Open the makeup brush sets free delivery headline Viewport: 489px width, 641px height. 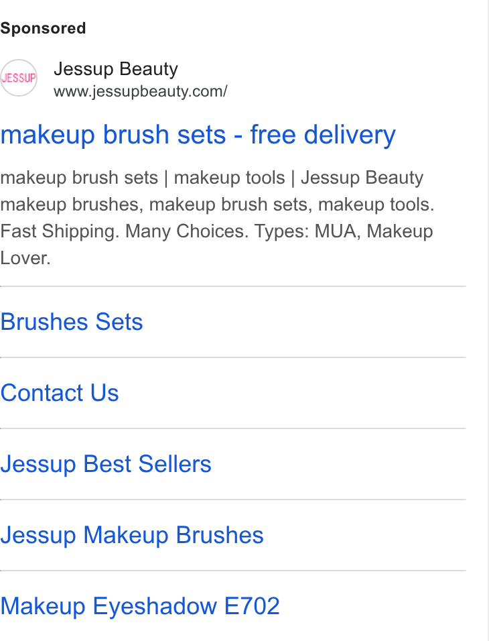(x=198, y=135)
